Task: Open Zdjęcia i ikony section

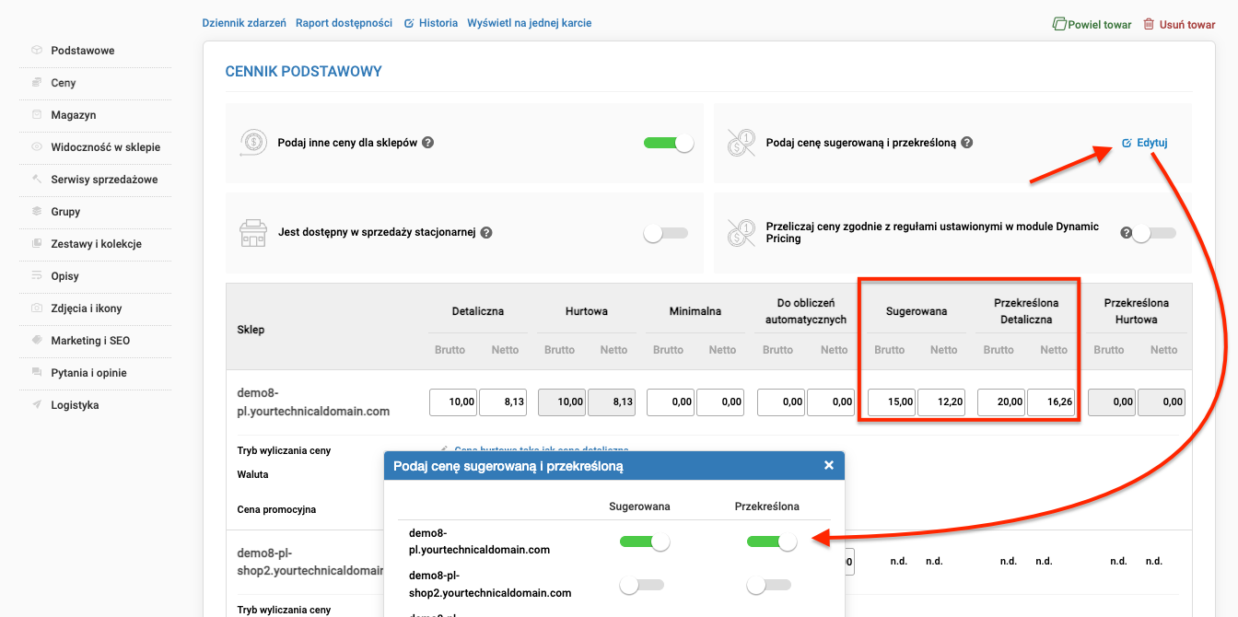Action: coord(87,308)
